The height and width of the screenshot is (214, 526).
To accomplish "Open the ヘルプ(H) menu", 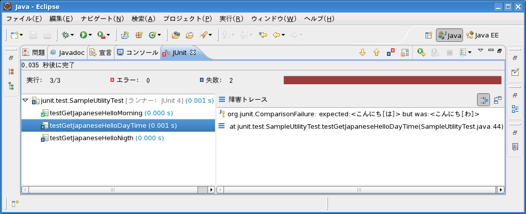I will click(x=319, y=19).
